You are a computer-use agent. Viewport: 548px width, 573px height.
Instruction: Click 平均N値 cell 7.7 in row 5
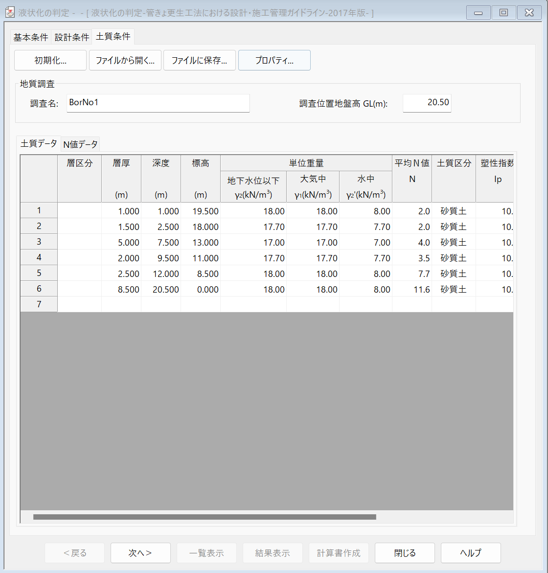(412, 274)
